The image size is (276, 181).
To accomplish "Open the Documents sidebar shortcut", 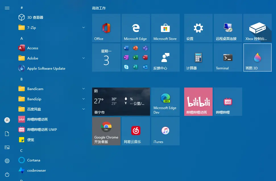I will pyautogui.click(x=7, y=134).
